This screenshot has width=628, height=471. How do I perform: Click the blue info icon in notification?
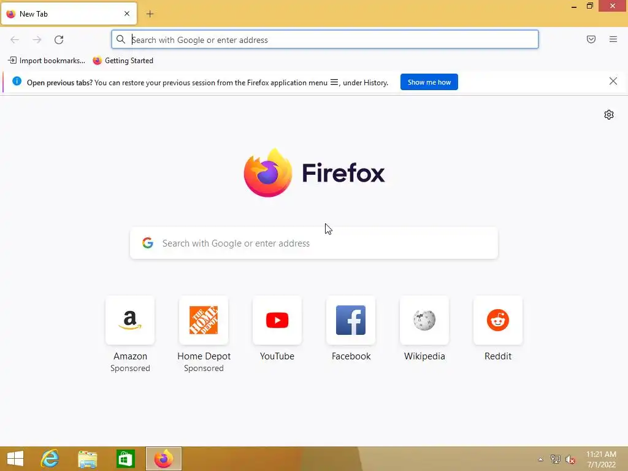click(17, 82)
